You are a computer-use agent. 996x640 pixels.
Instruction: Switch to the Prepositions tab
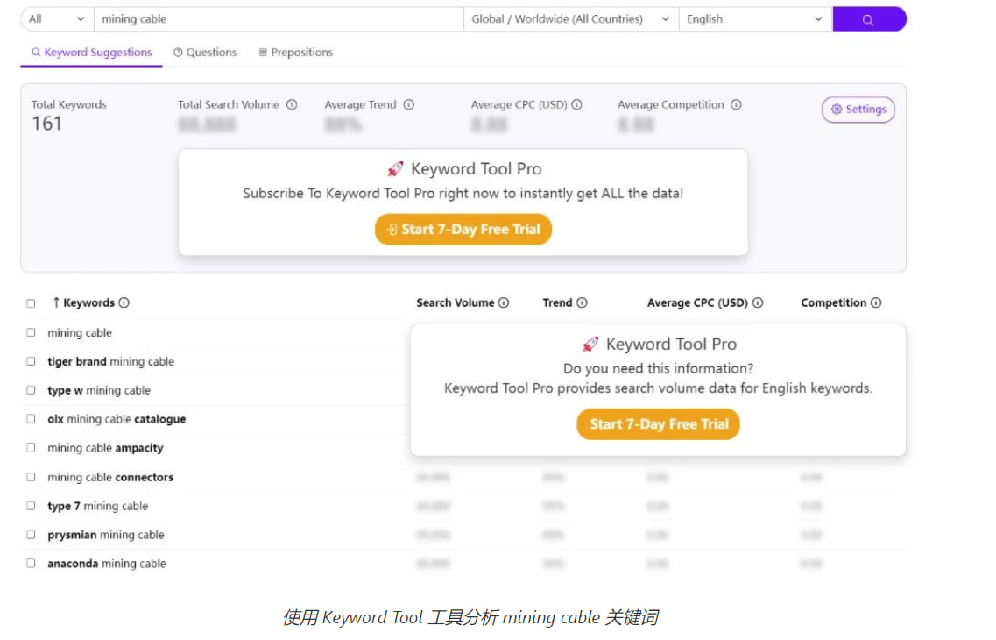[x=295, y=53]
